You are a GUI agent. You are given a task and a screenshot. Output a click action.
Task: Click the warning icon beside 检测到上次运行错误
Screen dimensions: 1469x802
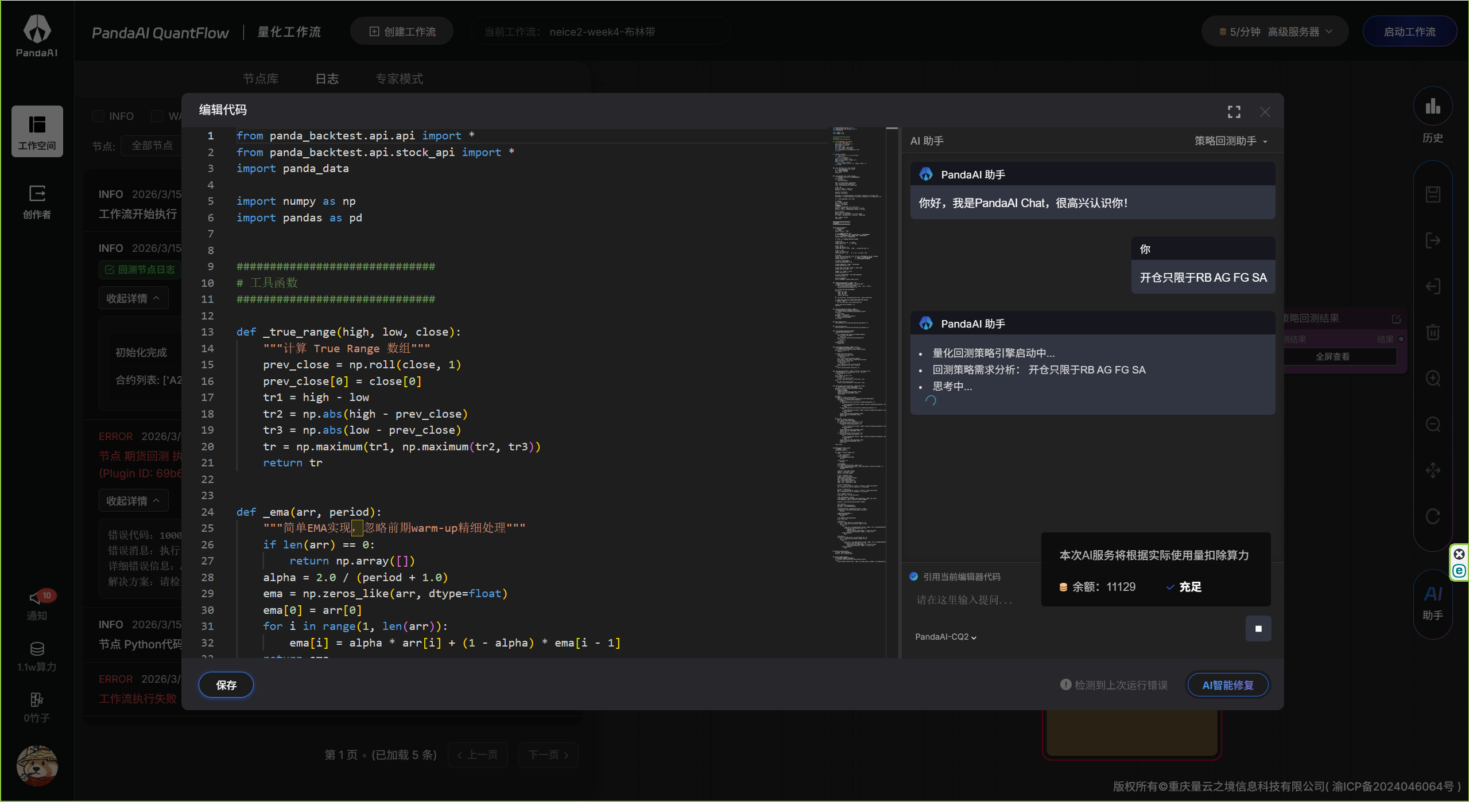point(1065,684)
